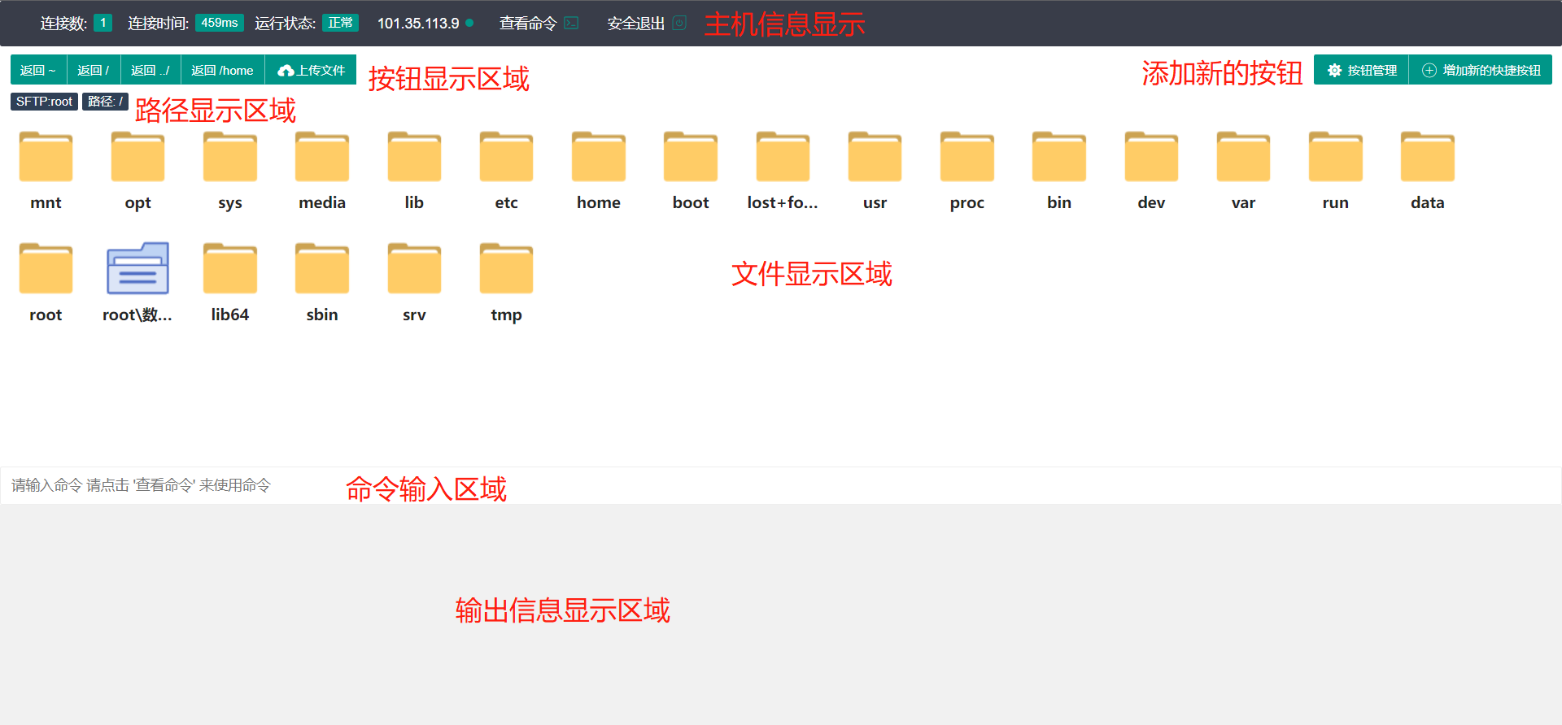Open the lost+fo... folder
The height and width of the screenshot is (725, 1562).
click(x=783, y=157)
